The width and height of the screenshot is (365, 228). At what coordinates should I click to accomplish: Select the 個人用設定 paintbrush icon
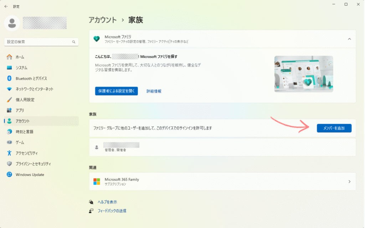(x=9, y=100)
